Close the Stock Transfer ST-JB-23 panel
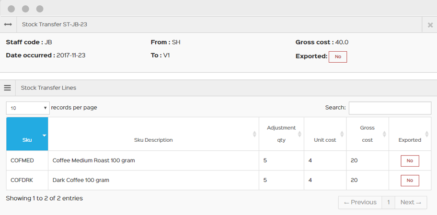This screenshot has height=215, width=437. pyautogui.click(x=430, y=25)
